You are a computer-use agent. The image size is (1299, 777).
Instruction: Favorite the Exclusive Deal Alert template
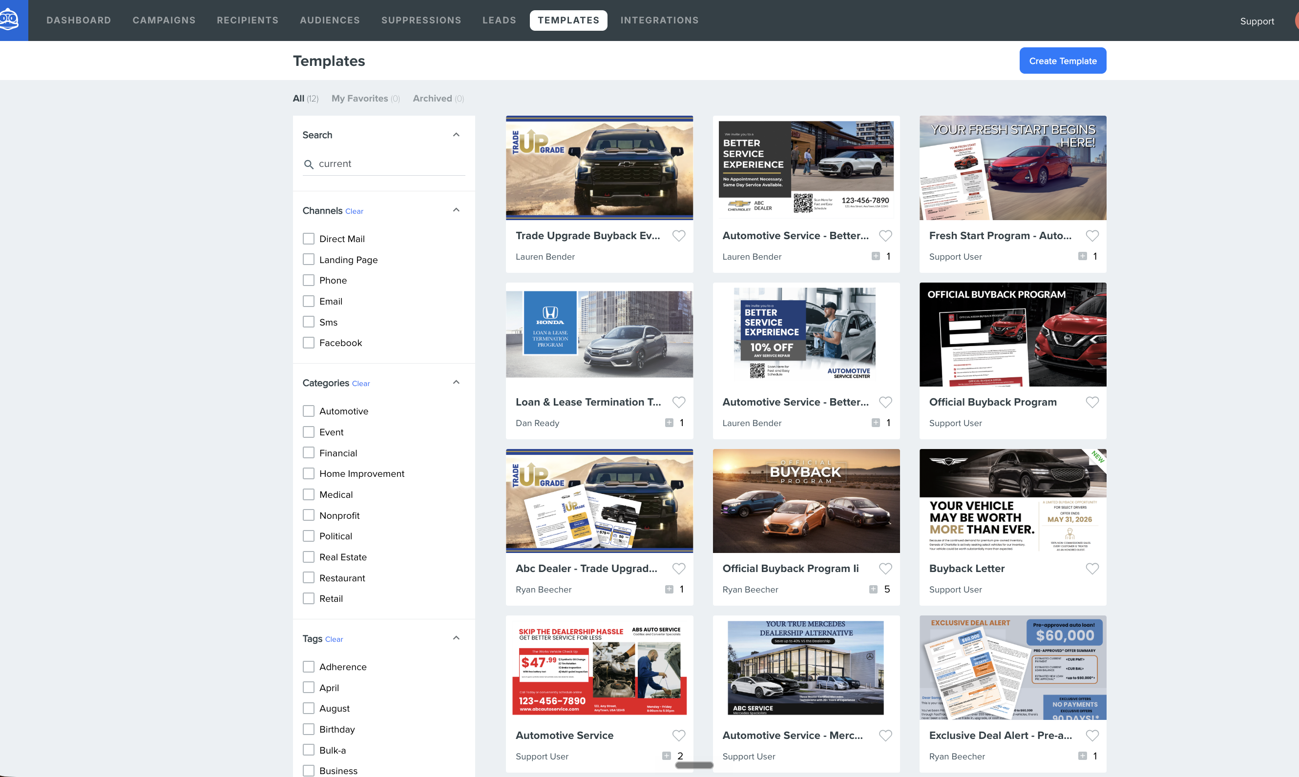pyautogui.click(x=1092, y=735)
